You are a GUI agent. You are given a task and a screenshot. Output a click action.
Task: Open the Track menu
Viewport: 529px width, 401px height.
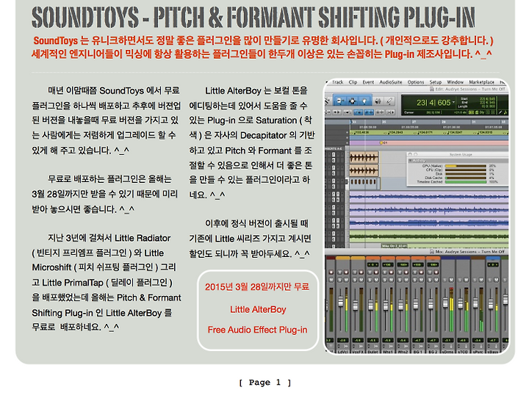point(337,82)
